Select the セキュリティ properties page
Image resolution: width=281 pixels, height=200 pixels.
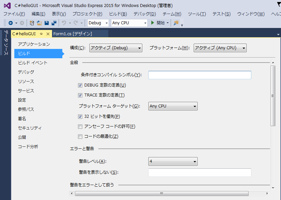point(30,128)
